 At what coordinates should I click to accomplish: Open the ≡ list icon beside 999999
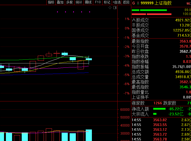tap(138, 3)
